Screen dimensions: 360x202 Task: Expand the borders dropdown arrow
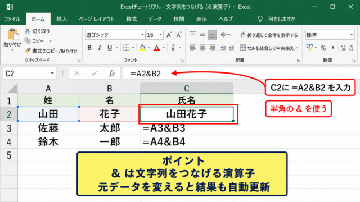pyautogui.click(x=133, y=48)
